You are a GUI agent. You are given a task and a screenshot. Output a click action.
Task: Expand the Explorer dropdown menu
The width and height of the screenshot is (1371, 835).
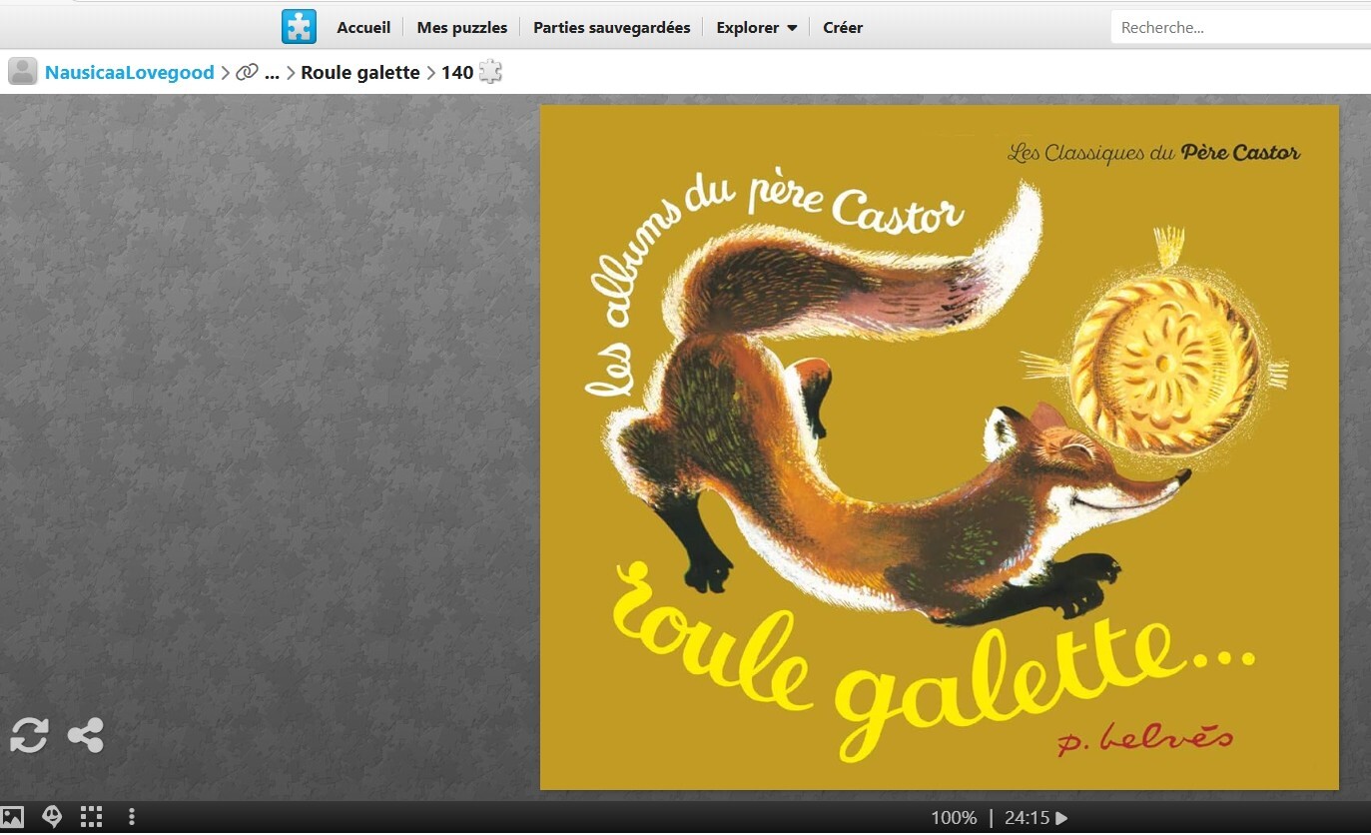click(757, 28)
